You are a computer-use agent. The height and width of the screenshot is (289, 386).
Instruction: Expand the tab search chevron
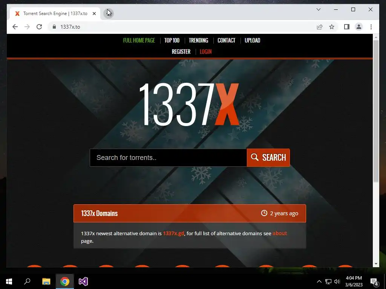[318, 9]
